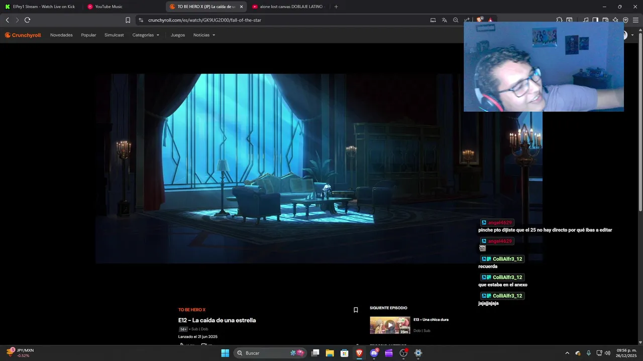This screenshot has width=643, height=361.
Task: Expand the Categorías dropdown
Action: (x=146, y=35)
